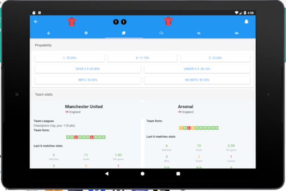This screenshot has width=286, height=191.
Task: Open the standings podium tab
Action: (236, 33)
